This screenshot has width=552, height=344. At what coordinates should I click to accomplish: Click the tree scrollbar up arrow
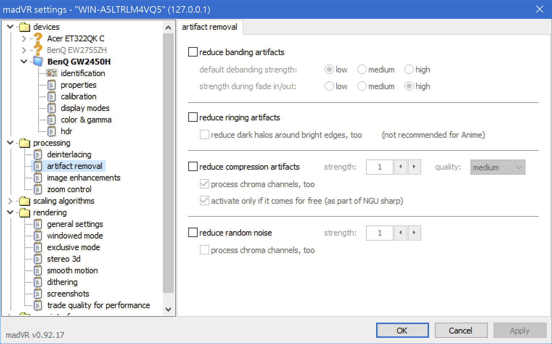point(168,28)
